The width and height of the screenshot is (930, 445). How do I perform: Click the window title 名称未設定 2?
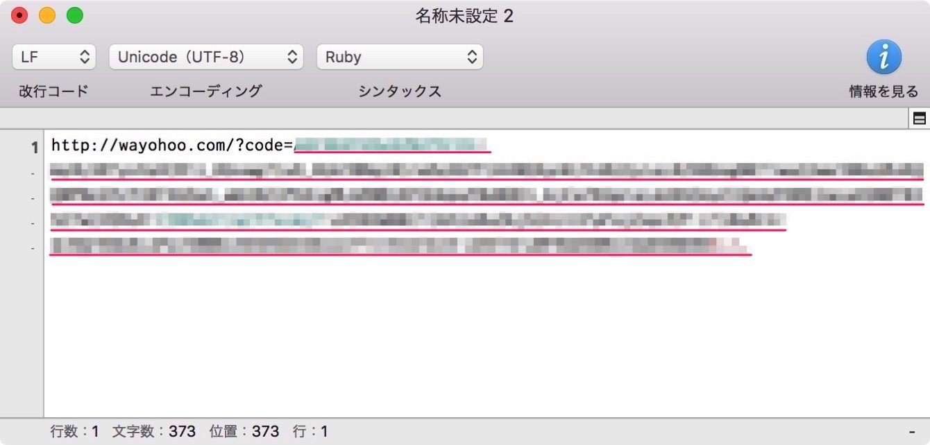click(464, 16)
